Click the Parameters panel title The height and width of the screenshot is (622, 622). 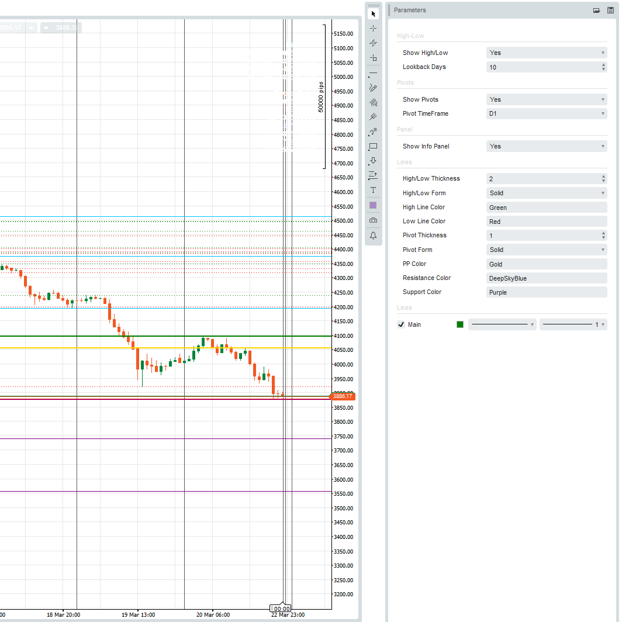coord(410,10)
